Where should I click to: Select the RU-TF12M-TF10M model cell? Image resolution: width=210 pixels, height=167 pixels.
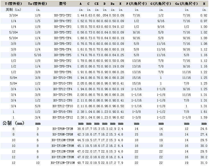coord(63,162)
